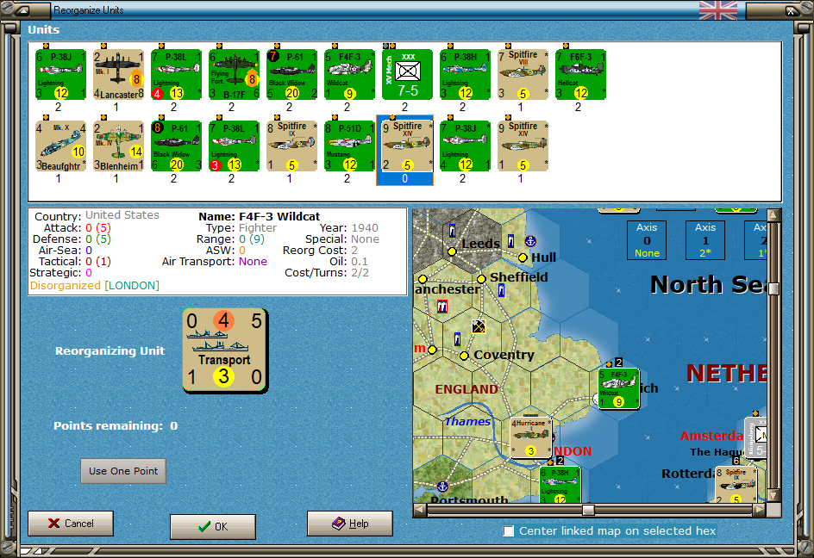Click the port anchor icon near Hull
814x558 pixels.
coord(530,241)
